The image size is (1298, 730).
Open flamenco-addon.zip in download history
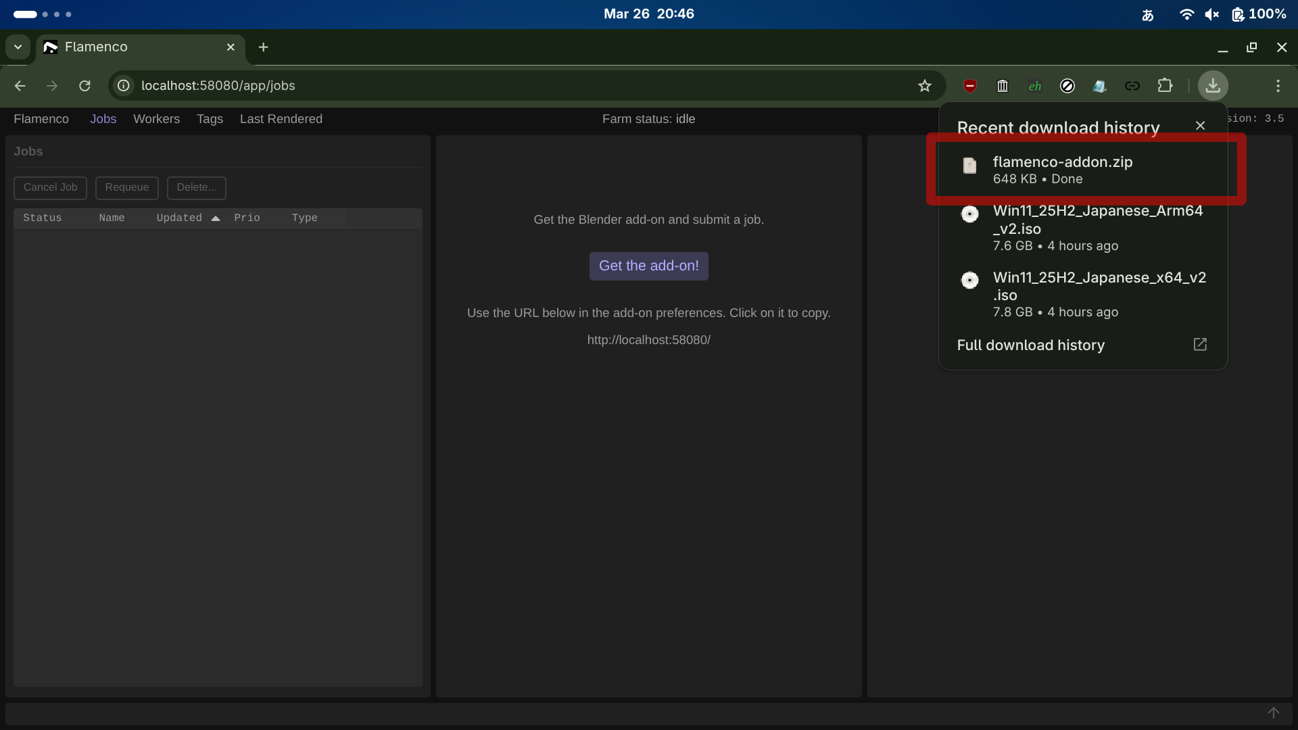pos(1083,170)
